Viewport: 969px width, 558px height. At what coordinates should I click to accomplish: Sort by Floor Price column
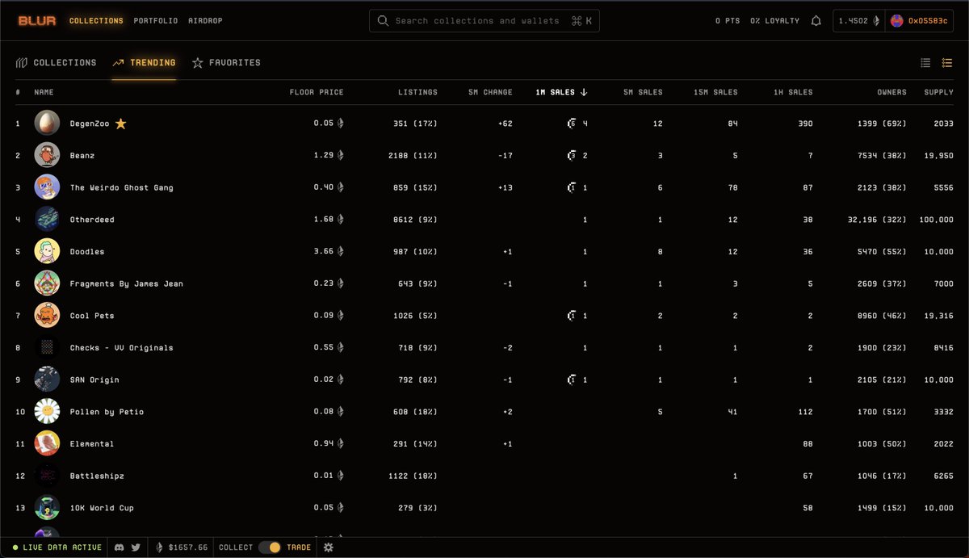point(317,92)
